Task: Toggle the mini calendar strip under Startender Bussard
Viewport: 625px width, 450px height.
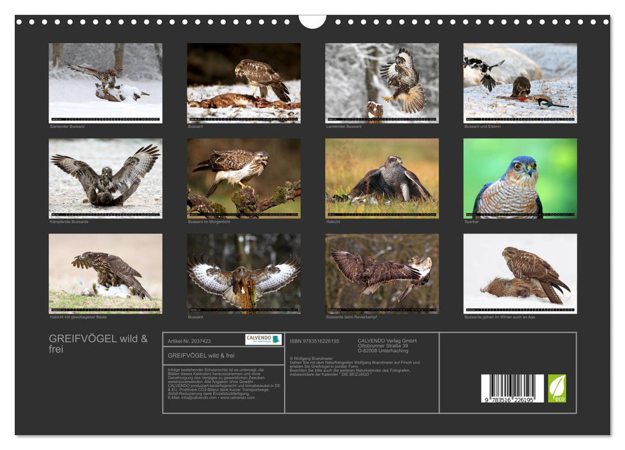Action: [x=107, y=120]
